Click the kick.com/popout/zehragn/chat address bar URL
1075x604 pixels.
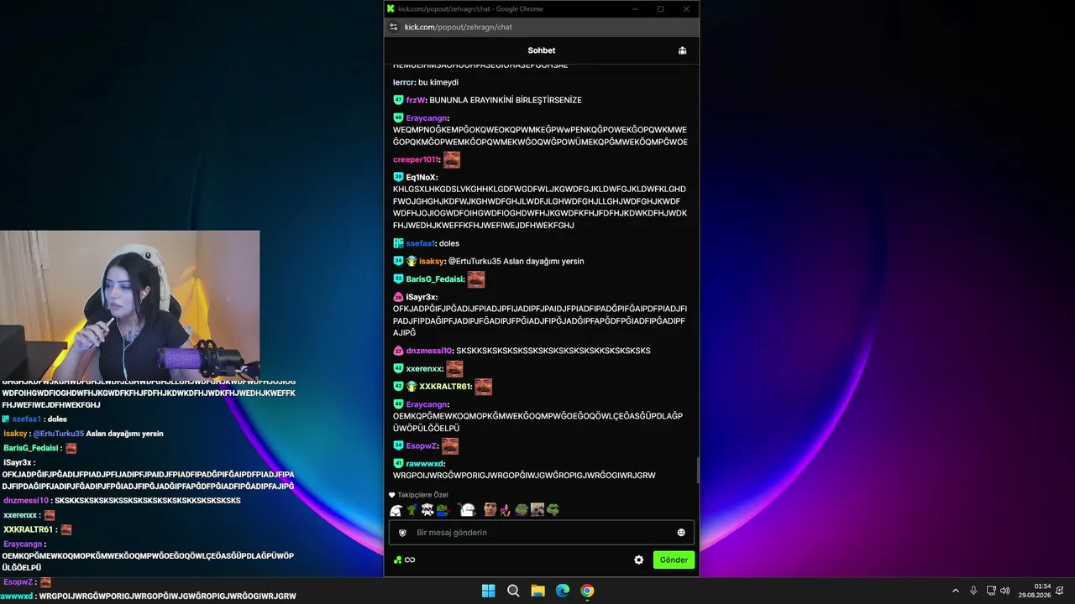coord(459,27)
